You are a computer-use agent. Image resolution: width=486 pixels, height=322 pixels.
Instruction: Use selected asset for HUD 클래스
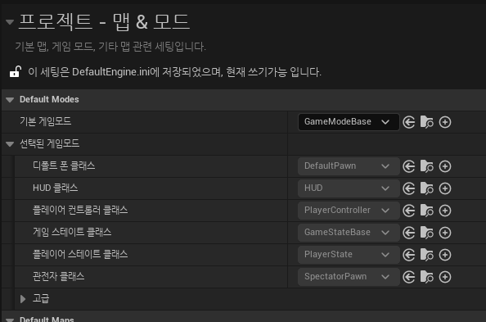(409, 188)
